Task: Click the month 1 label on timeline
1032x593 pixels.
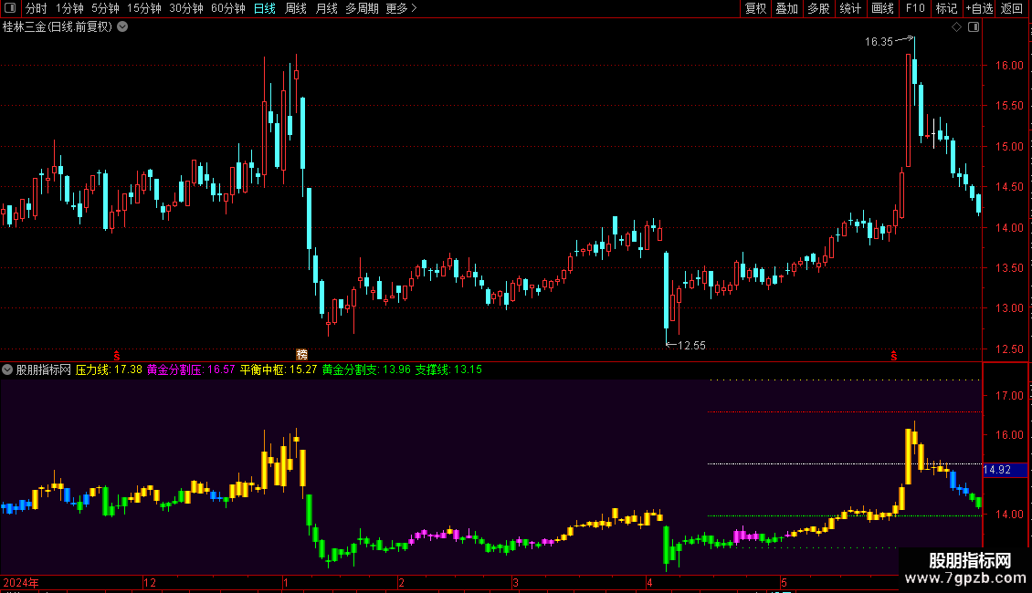Action: pos(286,582)
